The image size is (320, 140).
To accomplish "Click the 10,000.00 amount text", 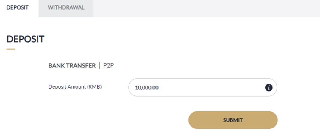I will pos(147,88).
